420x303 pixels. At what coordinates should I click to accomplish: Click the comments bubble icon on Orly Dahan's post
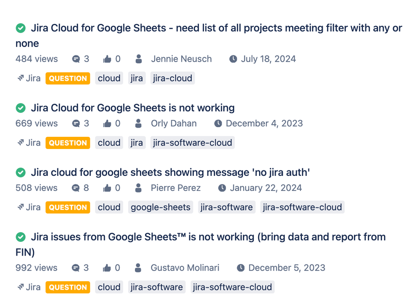pyautogui.click(x=76, y=124)
